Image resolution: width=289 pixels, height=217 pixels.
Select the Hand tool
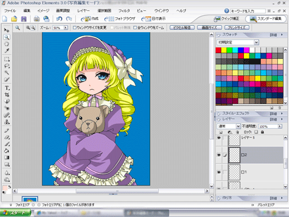pyautogui.click(x=7, y=44)
